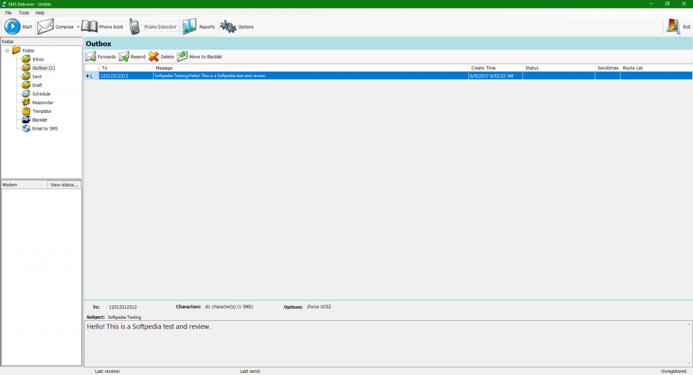Delete the selected message
This screenshot has width=693, height=375.
pyautogui.click(x=154, y=57)
